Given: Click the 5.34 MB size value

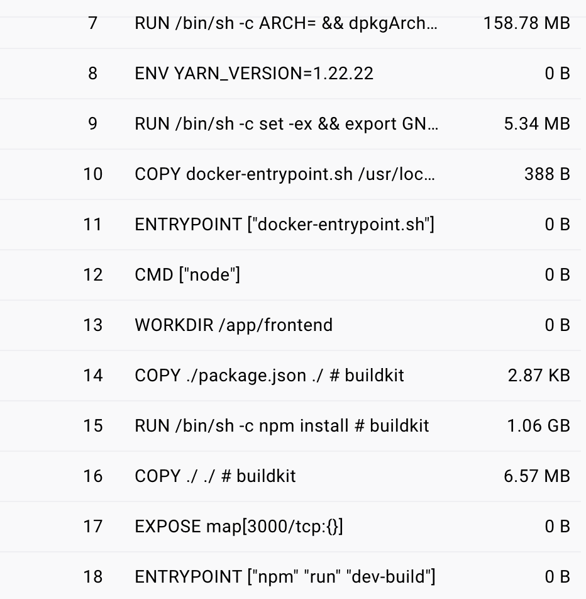Looking at the screenshot, I should pos(537,124).
